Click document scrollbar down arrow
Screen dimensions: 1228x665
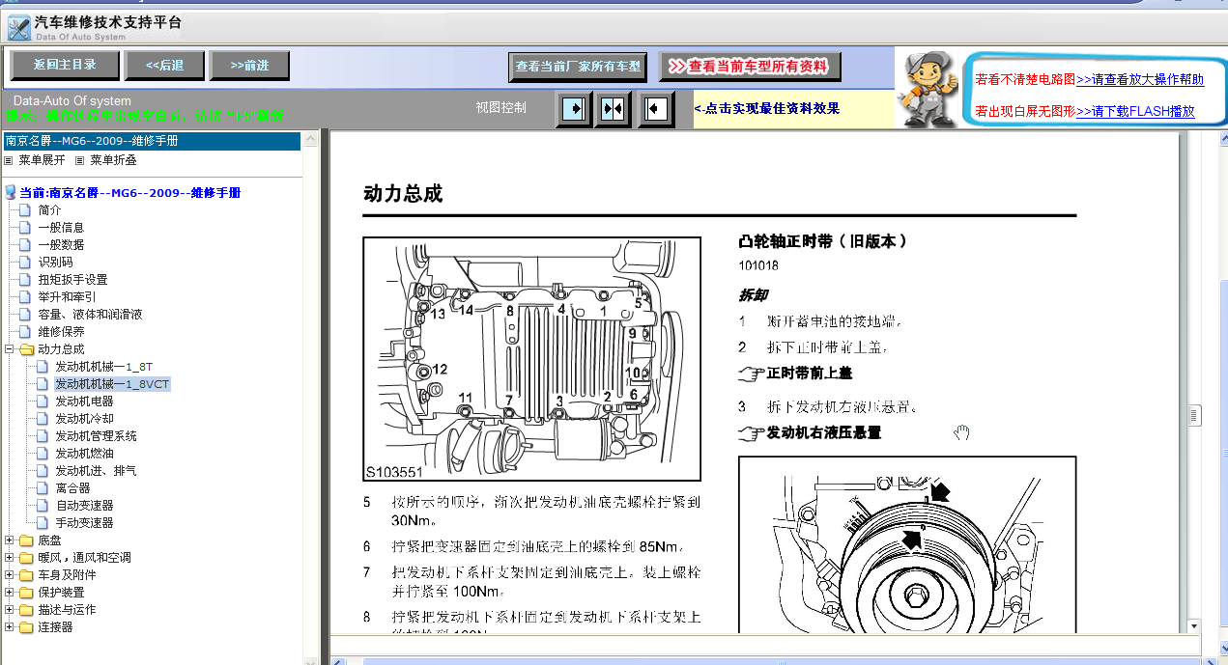1194,625
